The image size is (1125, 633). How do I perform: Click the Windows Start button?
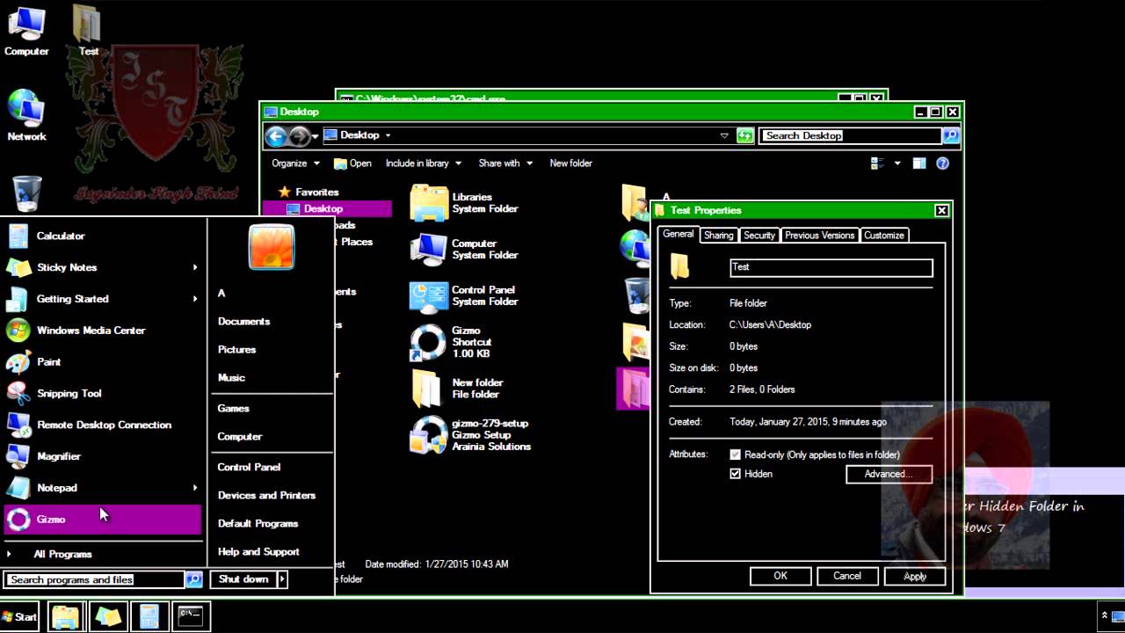pos(19,616)
